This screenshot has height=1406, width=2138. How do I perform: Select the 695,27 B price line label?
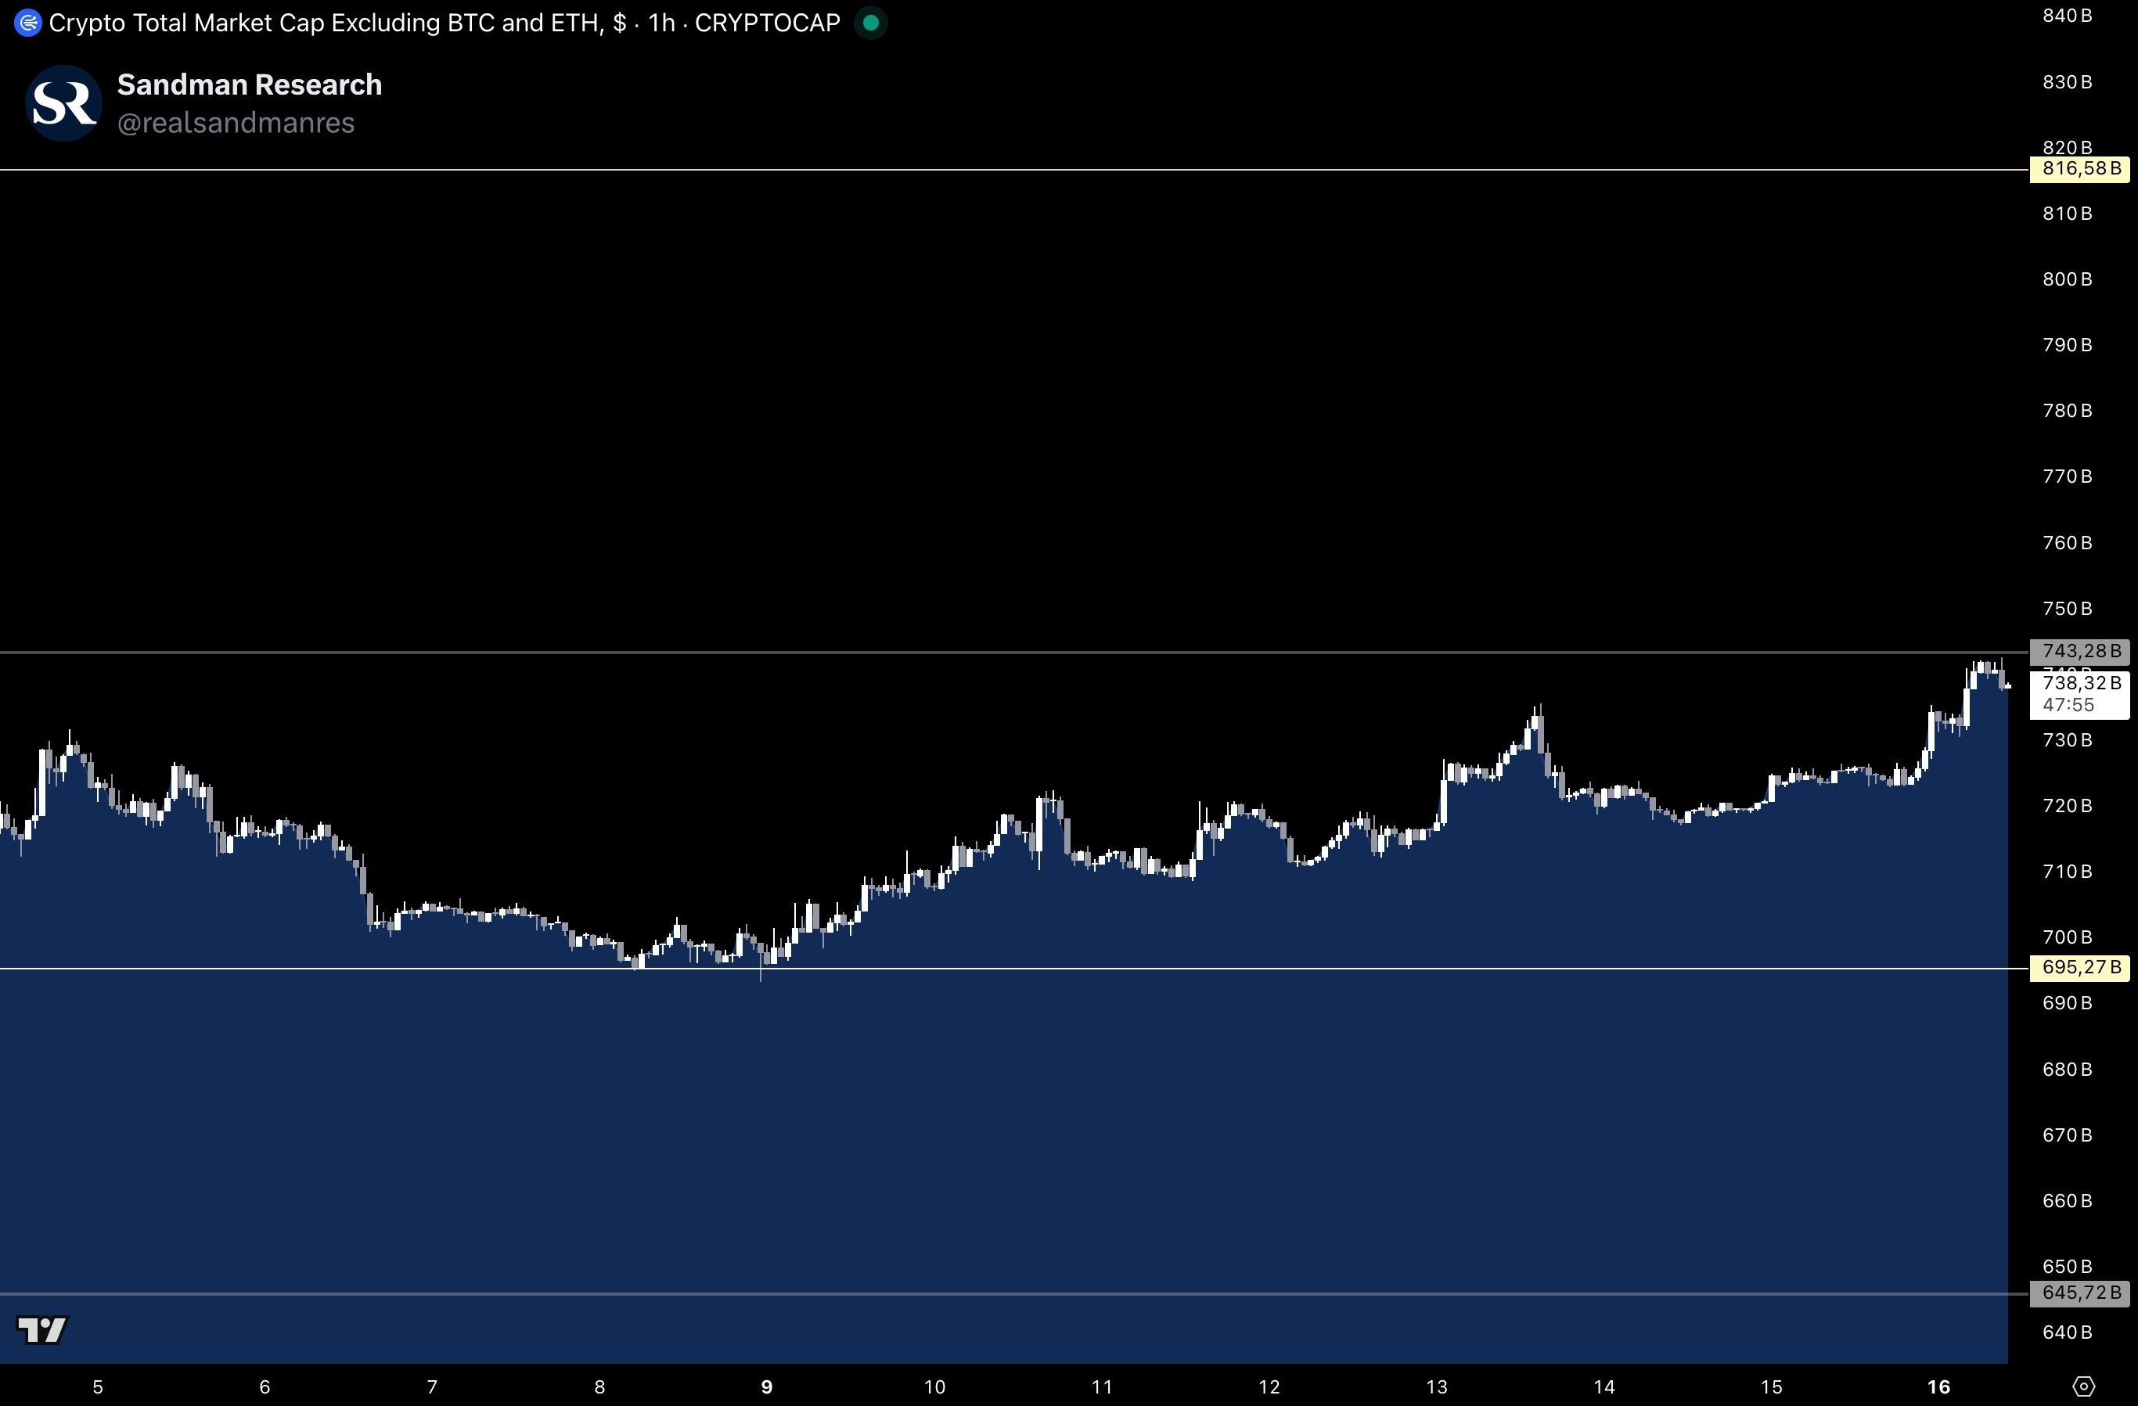coord(2079,968)
